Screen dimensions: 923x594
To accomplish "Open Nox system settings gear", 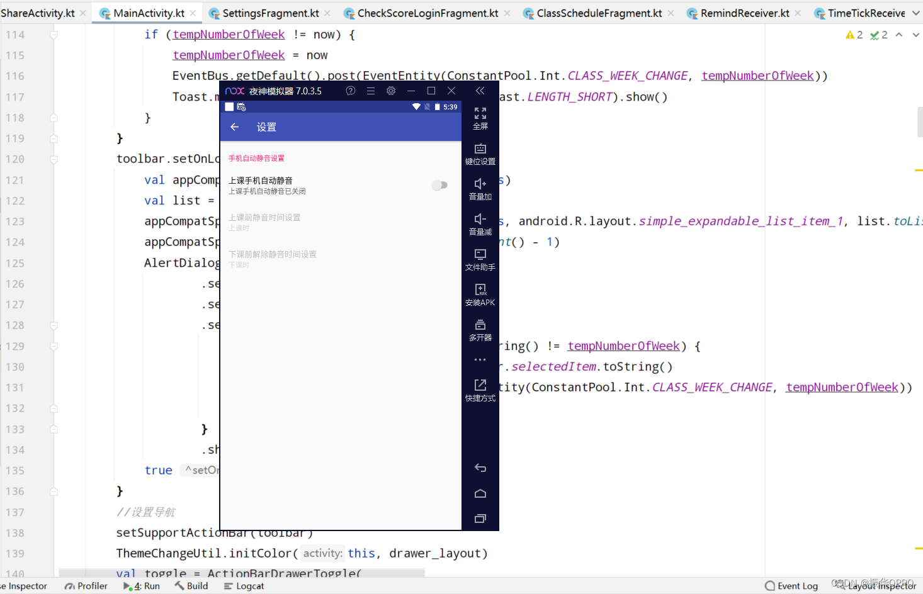I will click(x=391, y=91).
